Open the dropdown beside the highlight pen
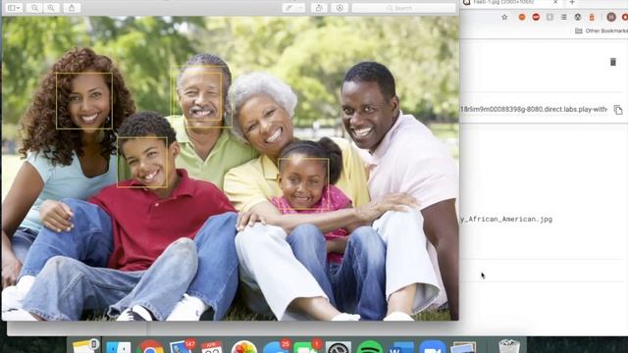This screenshot has height=353, width=628. (301, 8)
